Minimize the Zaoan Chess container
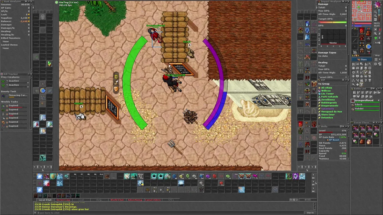Image resolution: width=383 pixels, height=215 pixels. [379, 123]
